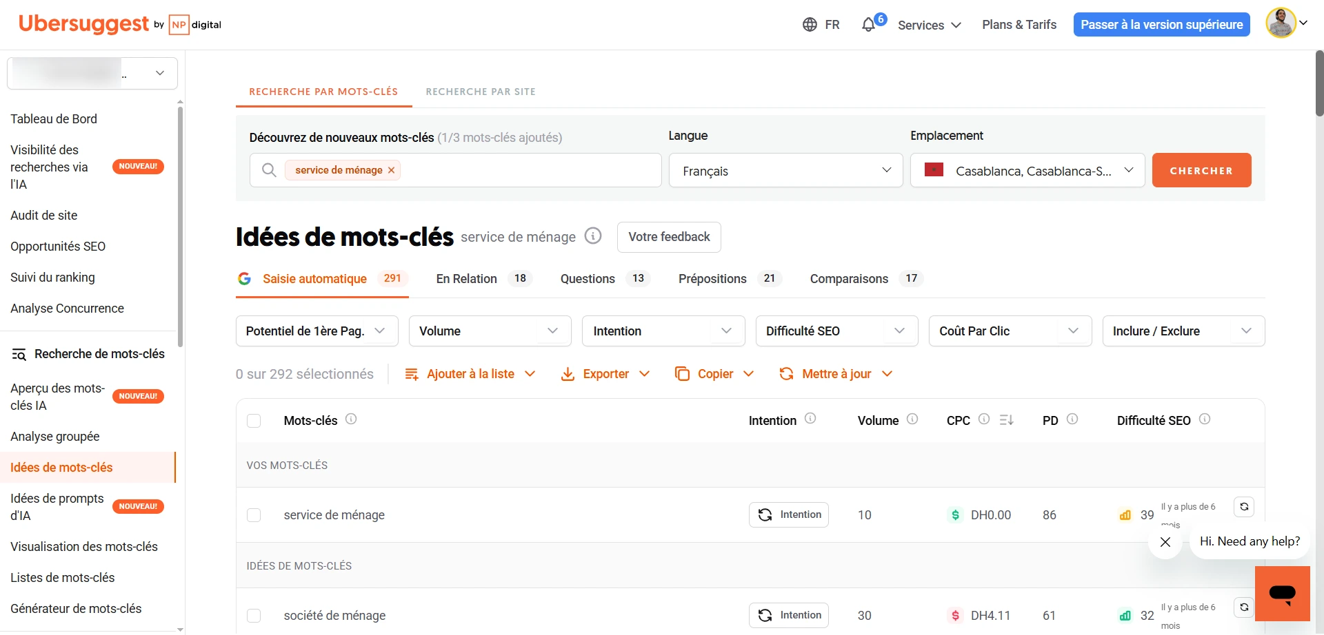This screenshot has width=1324, height=635.
Task: Refresh the service de ménage row data
Action: 1244,507
